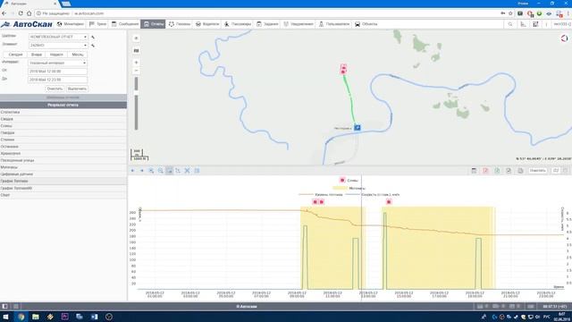572x322 pixels.
Task: Switch to the Водители tab
Action: click(207, 24)
